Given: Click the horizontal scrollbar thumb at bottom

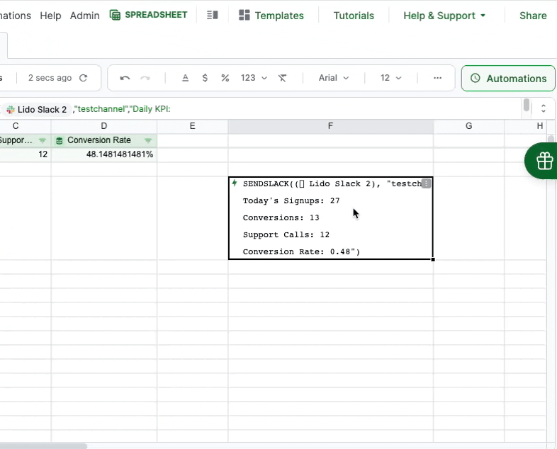Looking at the screenshot, I should click(x=43, y=445).
